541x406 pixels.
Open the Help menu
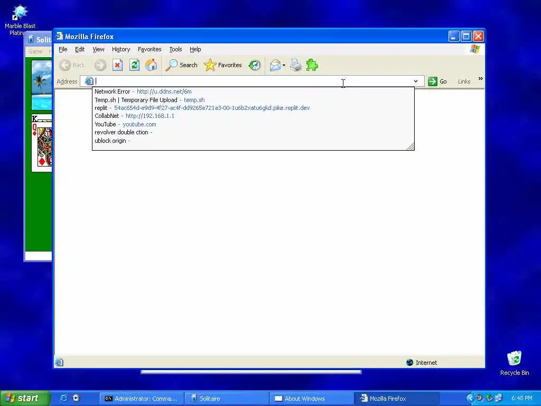coord(195,49)
